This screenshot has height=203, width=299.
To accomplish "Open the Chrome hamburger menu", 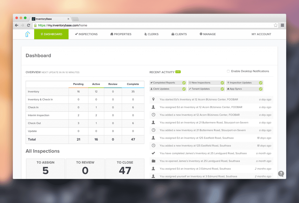I will tap(282, 25).
